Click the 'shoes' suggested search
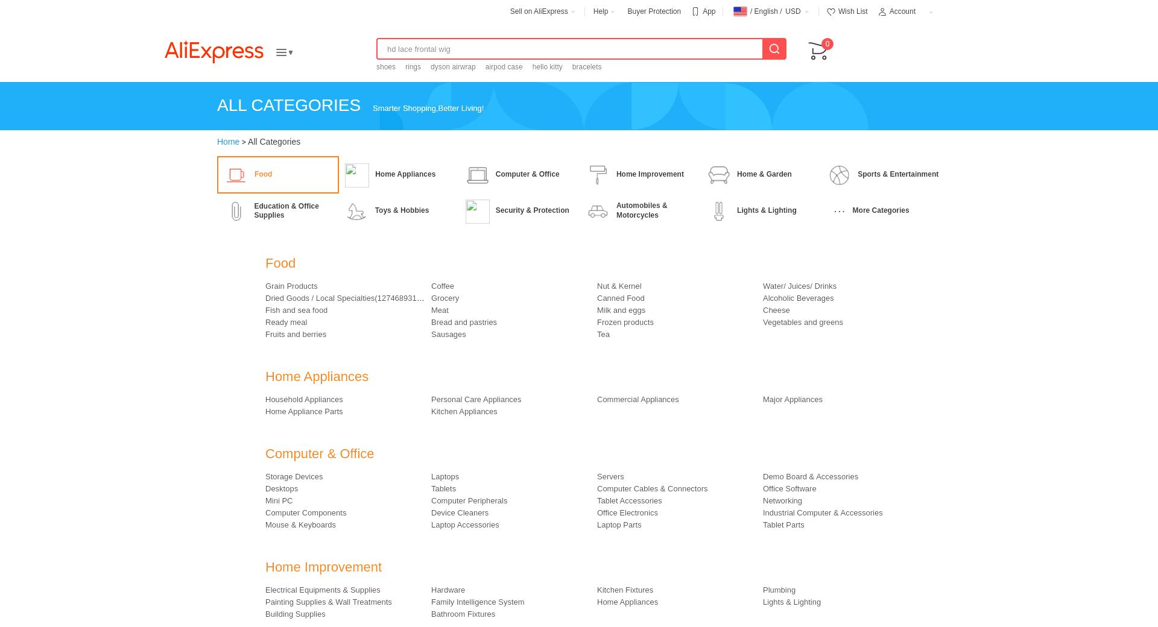The height and width of the screenshot is (627, 1158). click(x=386, y=67)
